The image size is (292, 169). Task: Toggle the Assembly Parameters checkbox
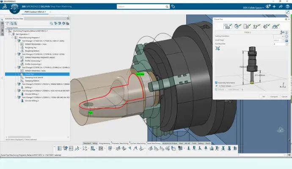[216, 82]
